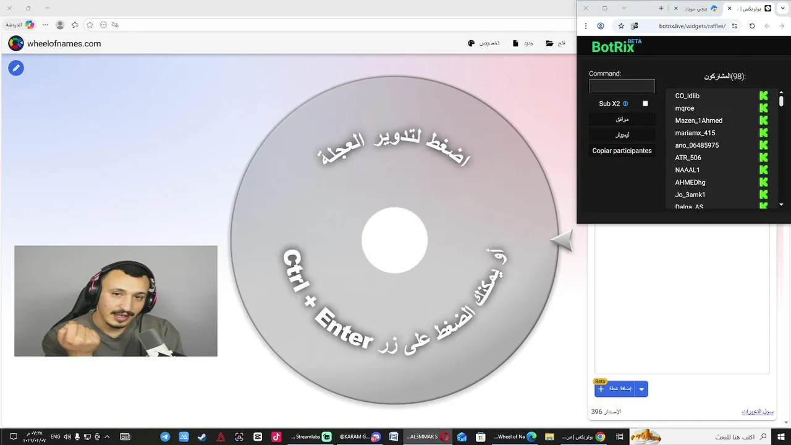Viewport: 791px width, 445px height.
Task: Open Steam from the taskbar
Action: (x=202, y=436)
